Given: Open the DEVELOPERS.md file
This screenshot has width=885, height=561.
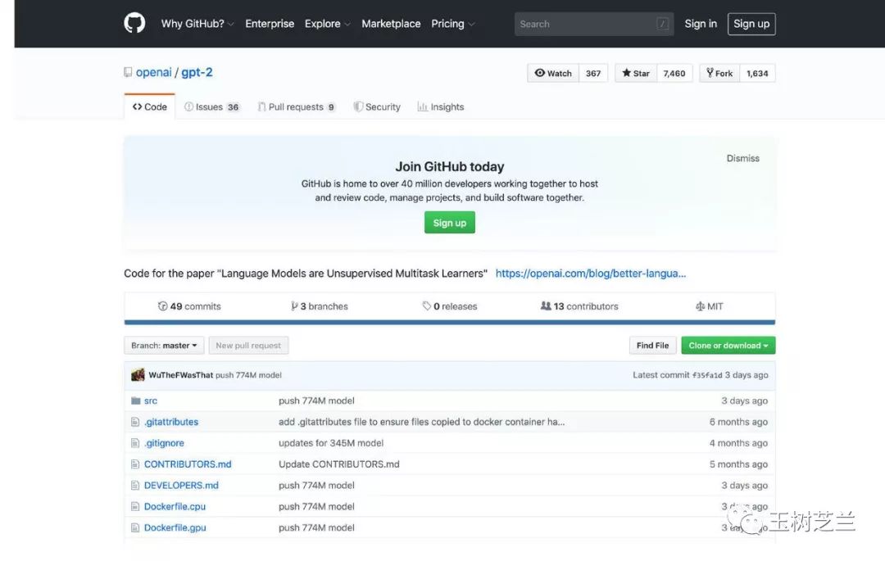Looking at the screenshot, I should click(x=181, y=486).
